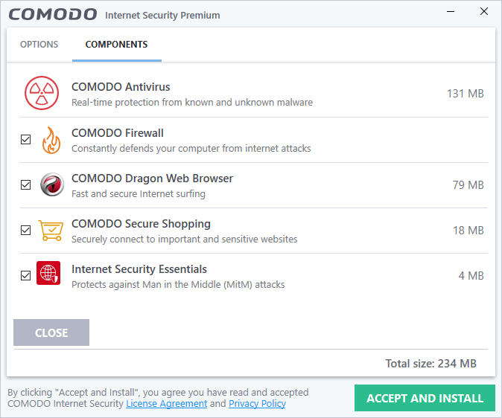The image size is (502, 418).
Task: Open the License Agreement link
Action: tap(167, 404)
